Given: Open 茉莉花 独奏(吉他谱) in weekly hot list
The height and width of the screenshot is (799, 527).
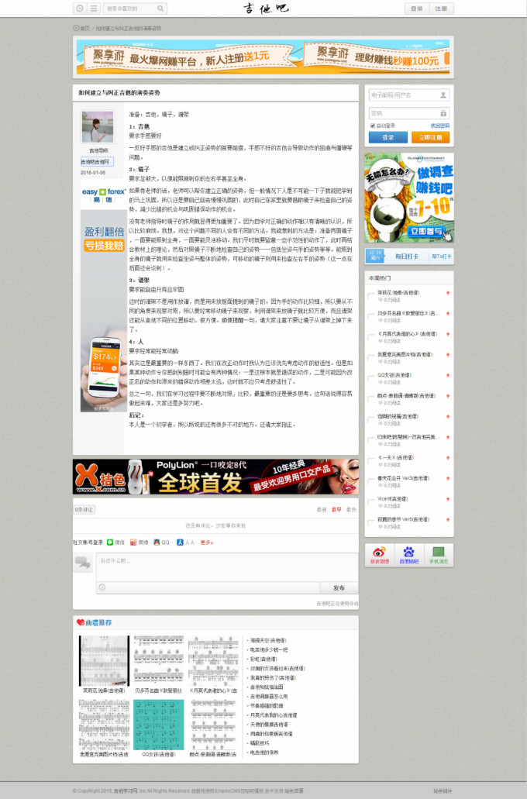Looking at the screenshot, I should [x=398, y=292].
